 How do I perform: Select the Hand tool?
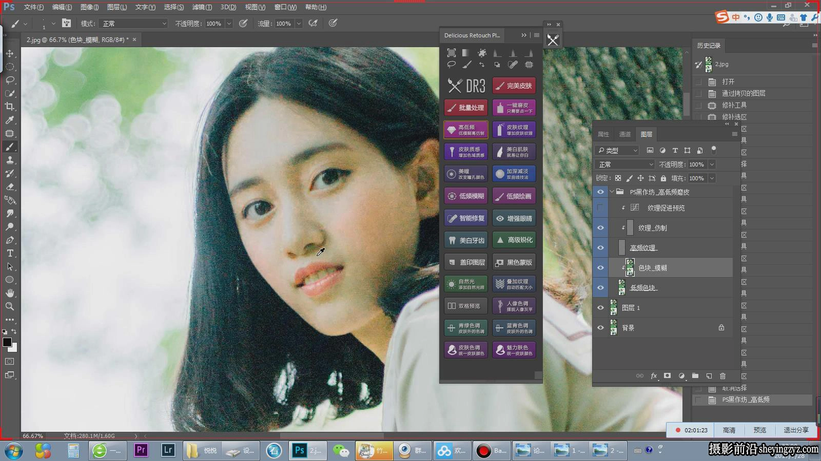[10, 293]
